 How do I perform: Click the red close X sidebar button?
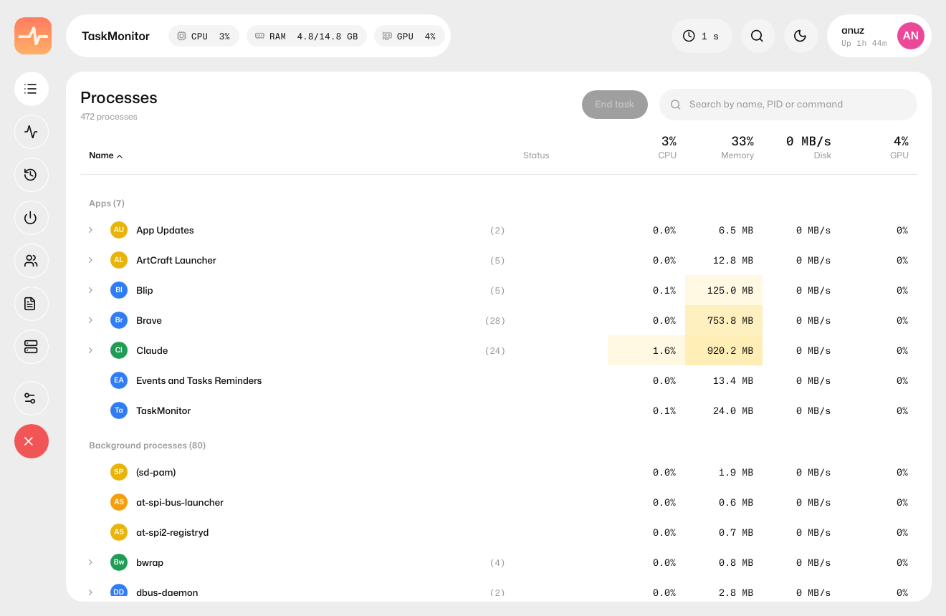(x=31, y=441)
